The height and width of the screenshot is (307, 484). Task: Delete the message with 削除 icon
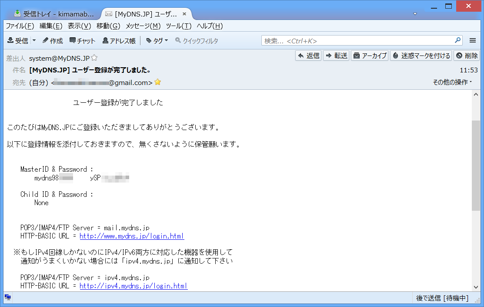coord(466,56)
